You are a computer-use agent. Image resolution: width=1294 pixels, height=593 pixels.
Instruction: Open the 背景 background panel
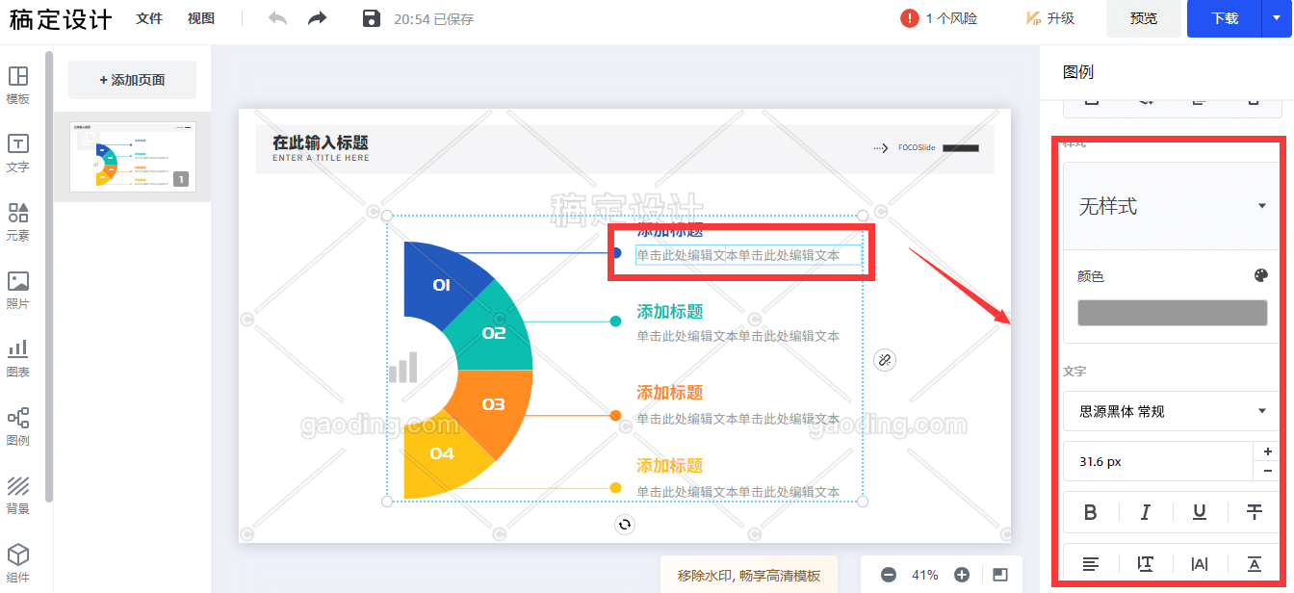(x=17, y=495)
